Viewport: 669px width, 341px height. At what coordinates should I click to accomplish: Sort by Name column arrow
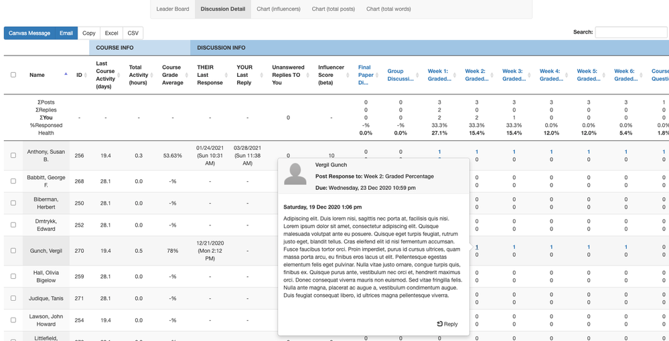[65, 74]
